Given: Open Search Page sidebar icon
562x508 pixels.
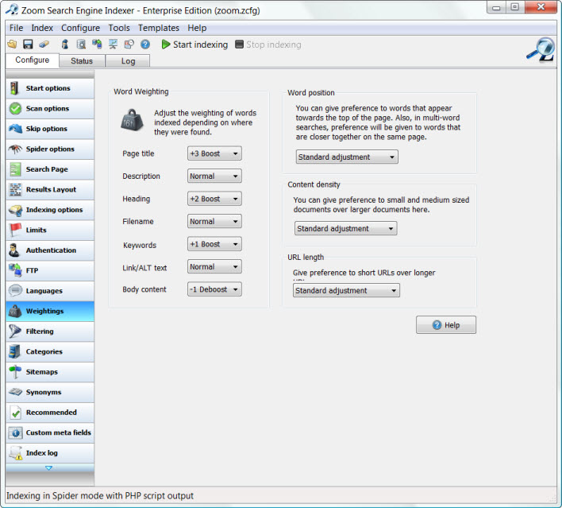Looking at the screenshot, I should point(15,169).
